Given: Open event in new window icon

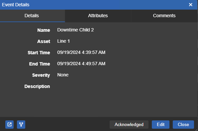Looking at the screenshot, I should click(x=10, y=124).
